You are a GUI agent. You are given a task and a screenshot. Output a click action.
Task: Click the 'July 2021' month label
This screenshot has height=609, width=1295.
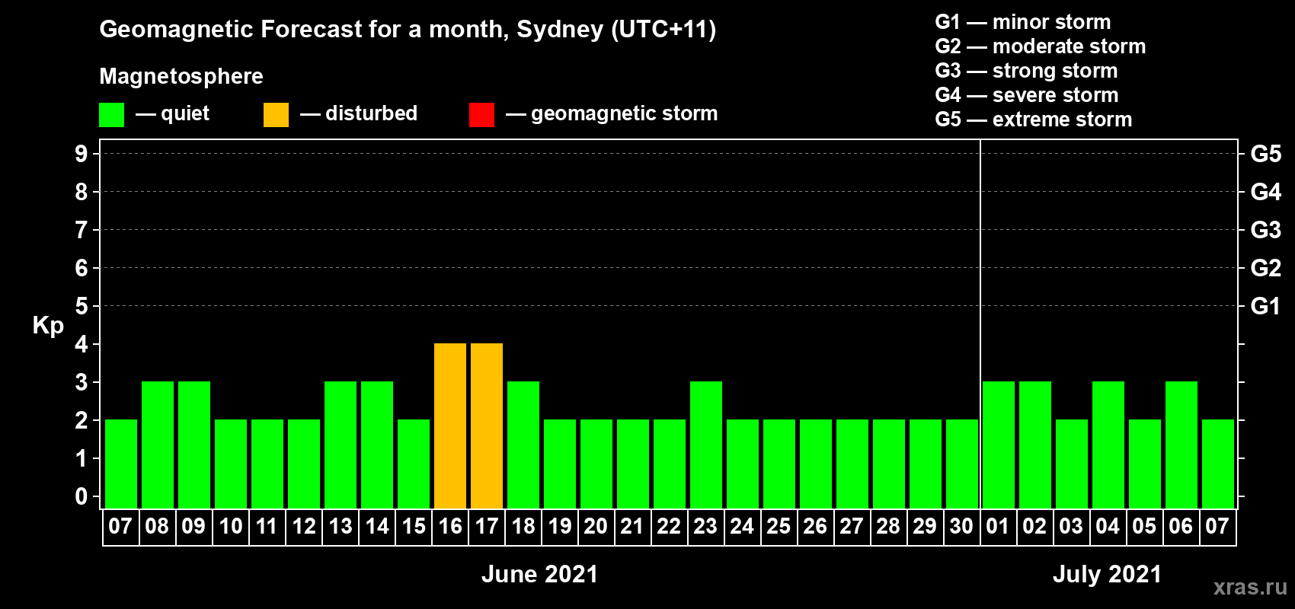click(1108, 574)
